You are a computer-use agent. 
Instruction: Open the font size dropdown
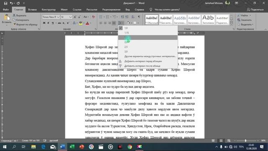[71, 17]
